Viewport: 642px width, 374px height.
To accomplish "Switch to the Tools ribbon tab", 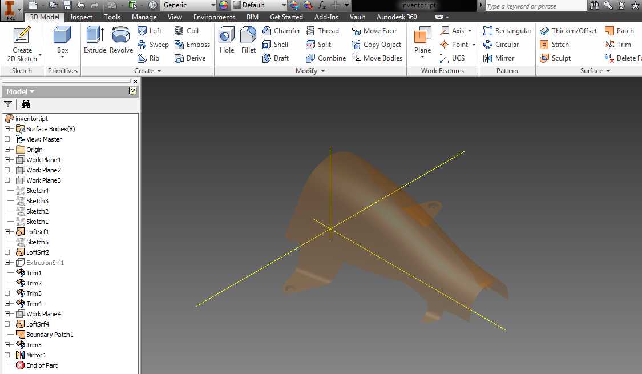I will point(112,17).
